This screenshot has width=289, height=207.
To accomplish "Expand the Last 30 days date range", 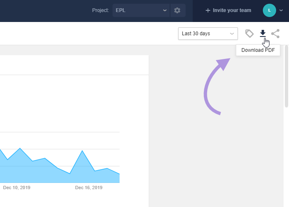I will click(x=208, y=34).
